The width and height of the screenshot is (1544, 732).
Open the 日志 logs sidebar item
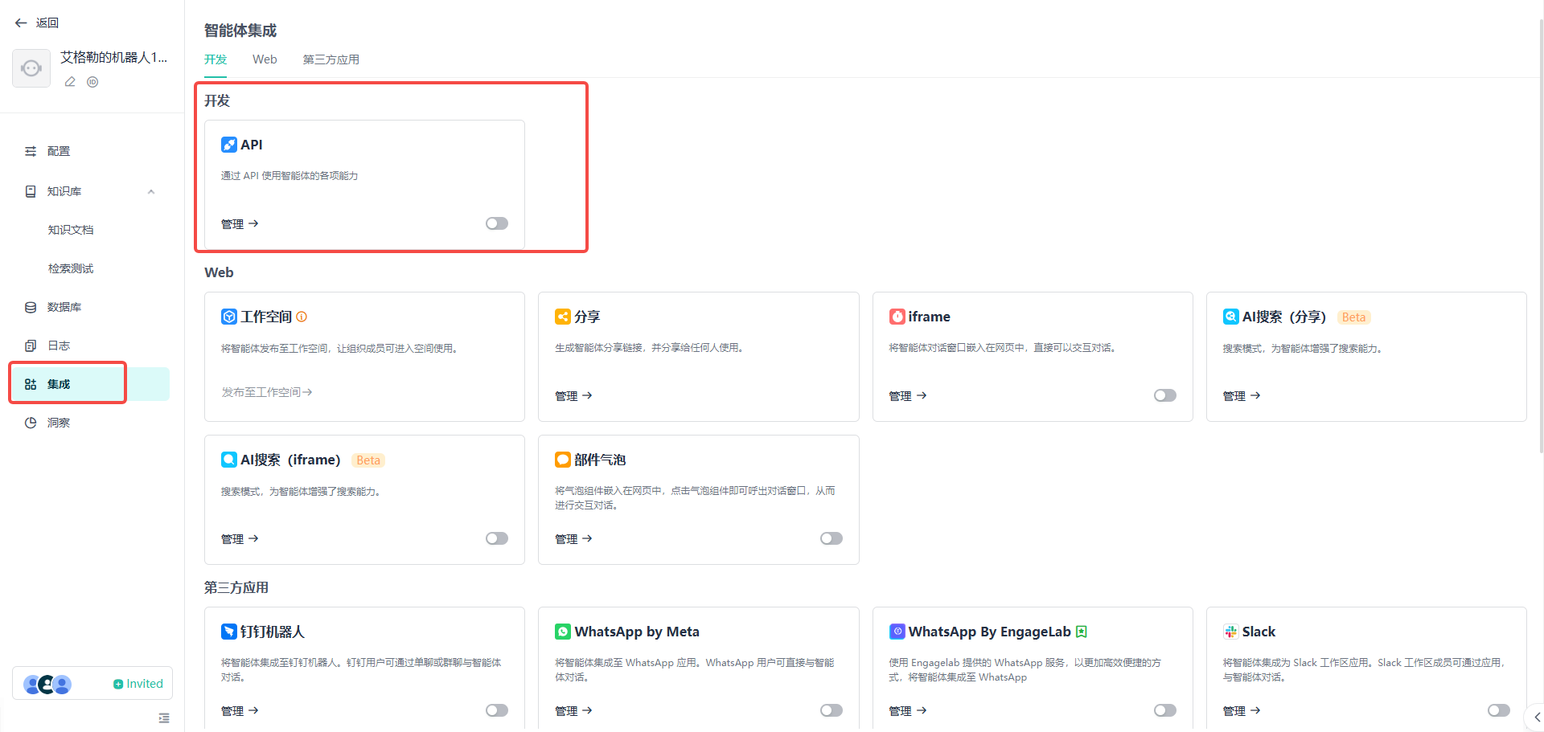[58, 346]
